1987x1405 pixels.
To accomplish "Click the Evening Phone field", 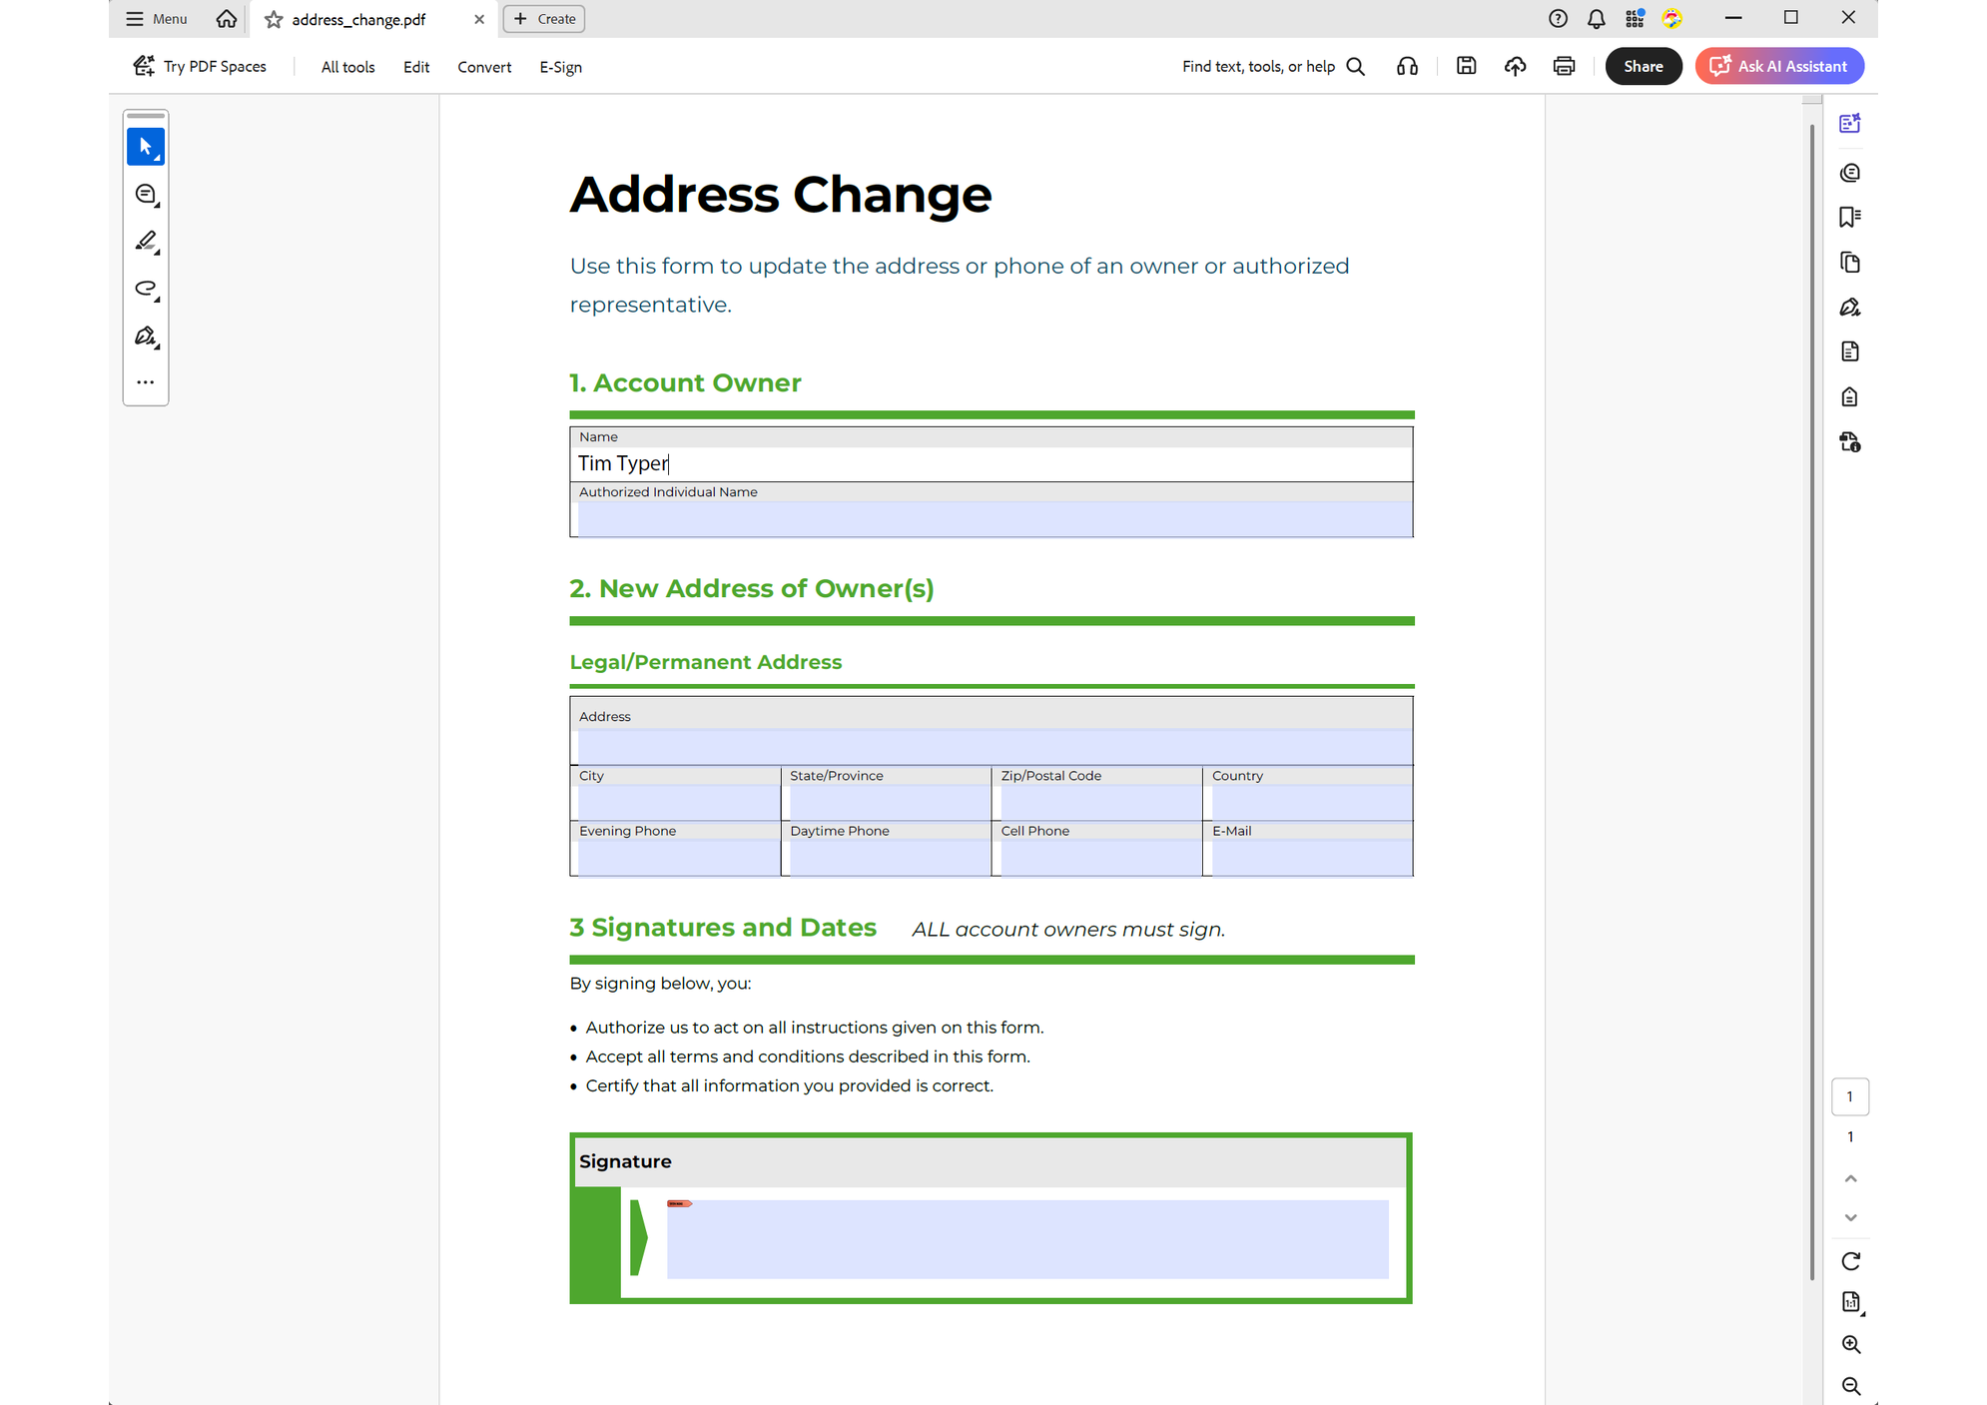I will click(678, 858).
